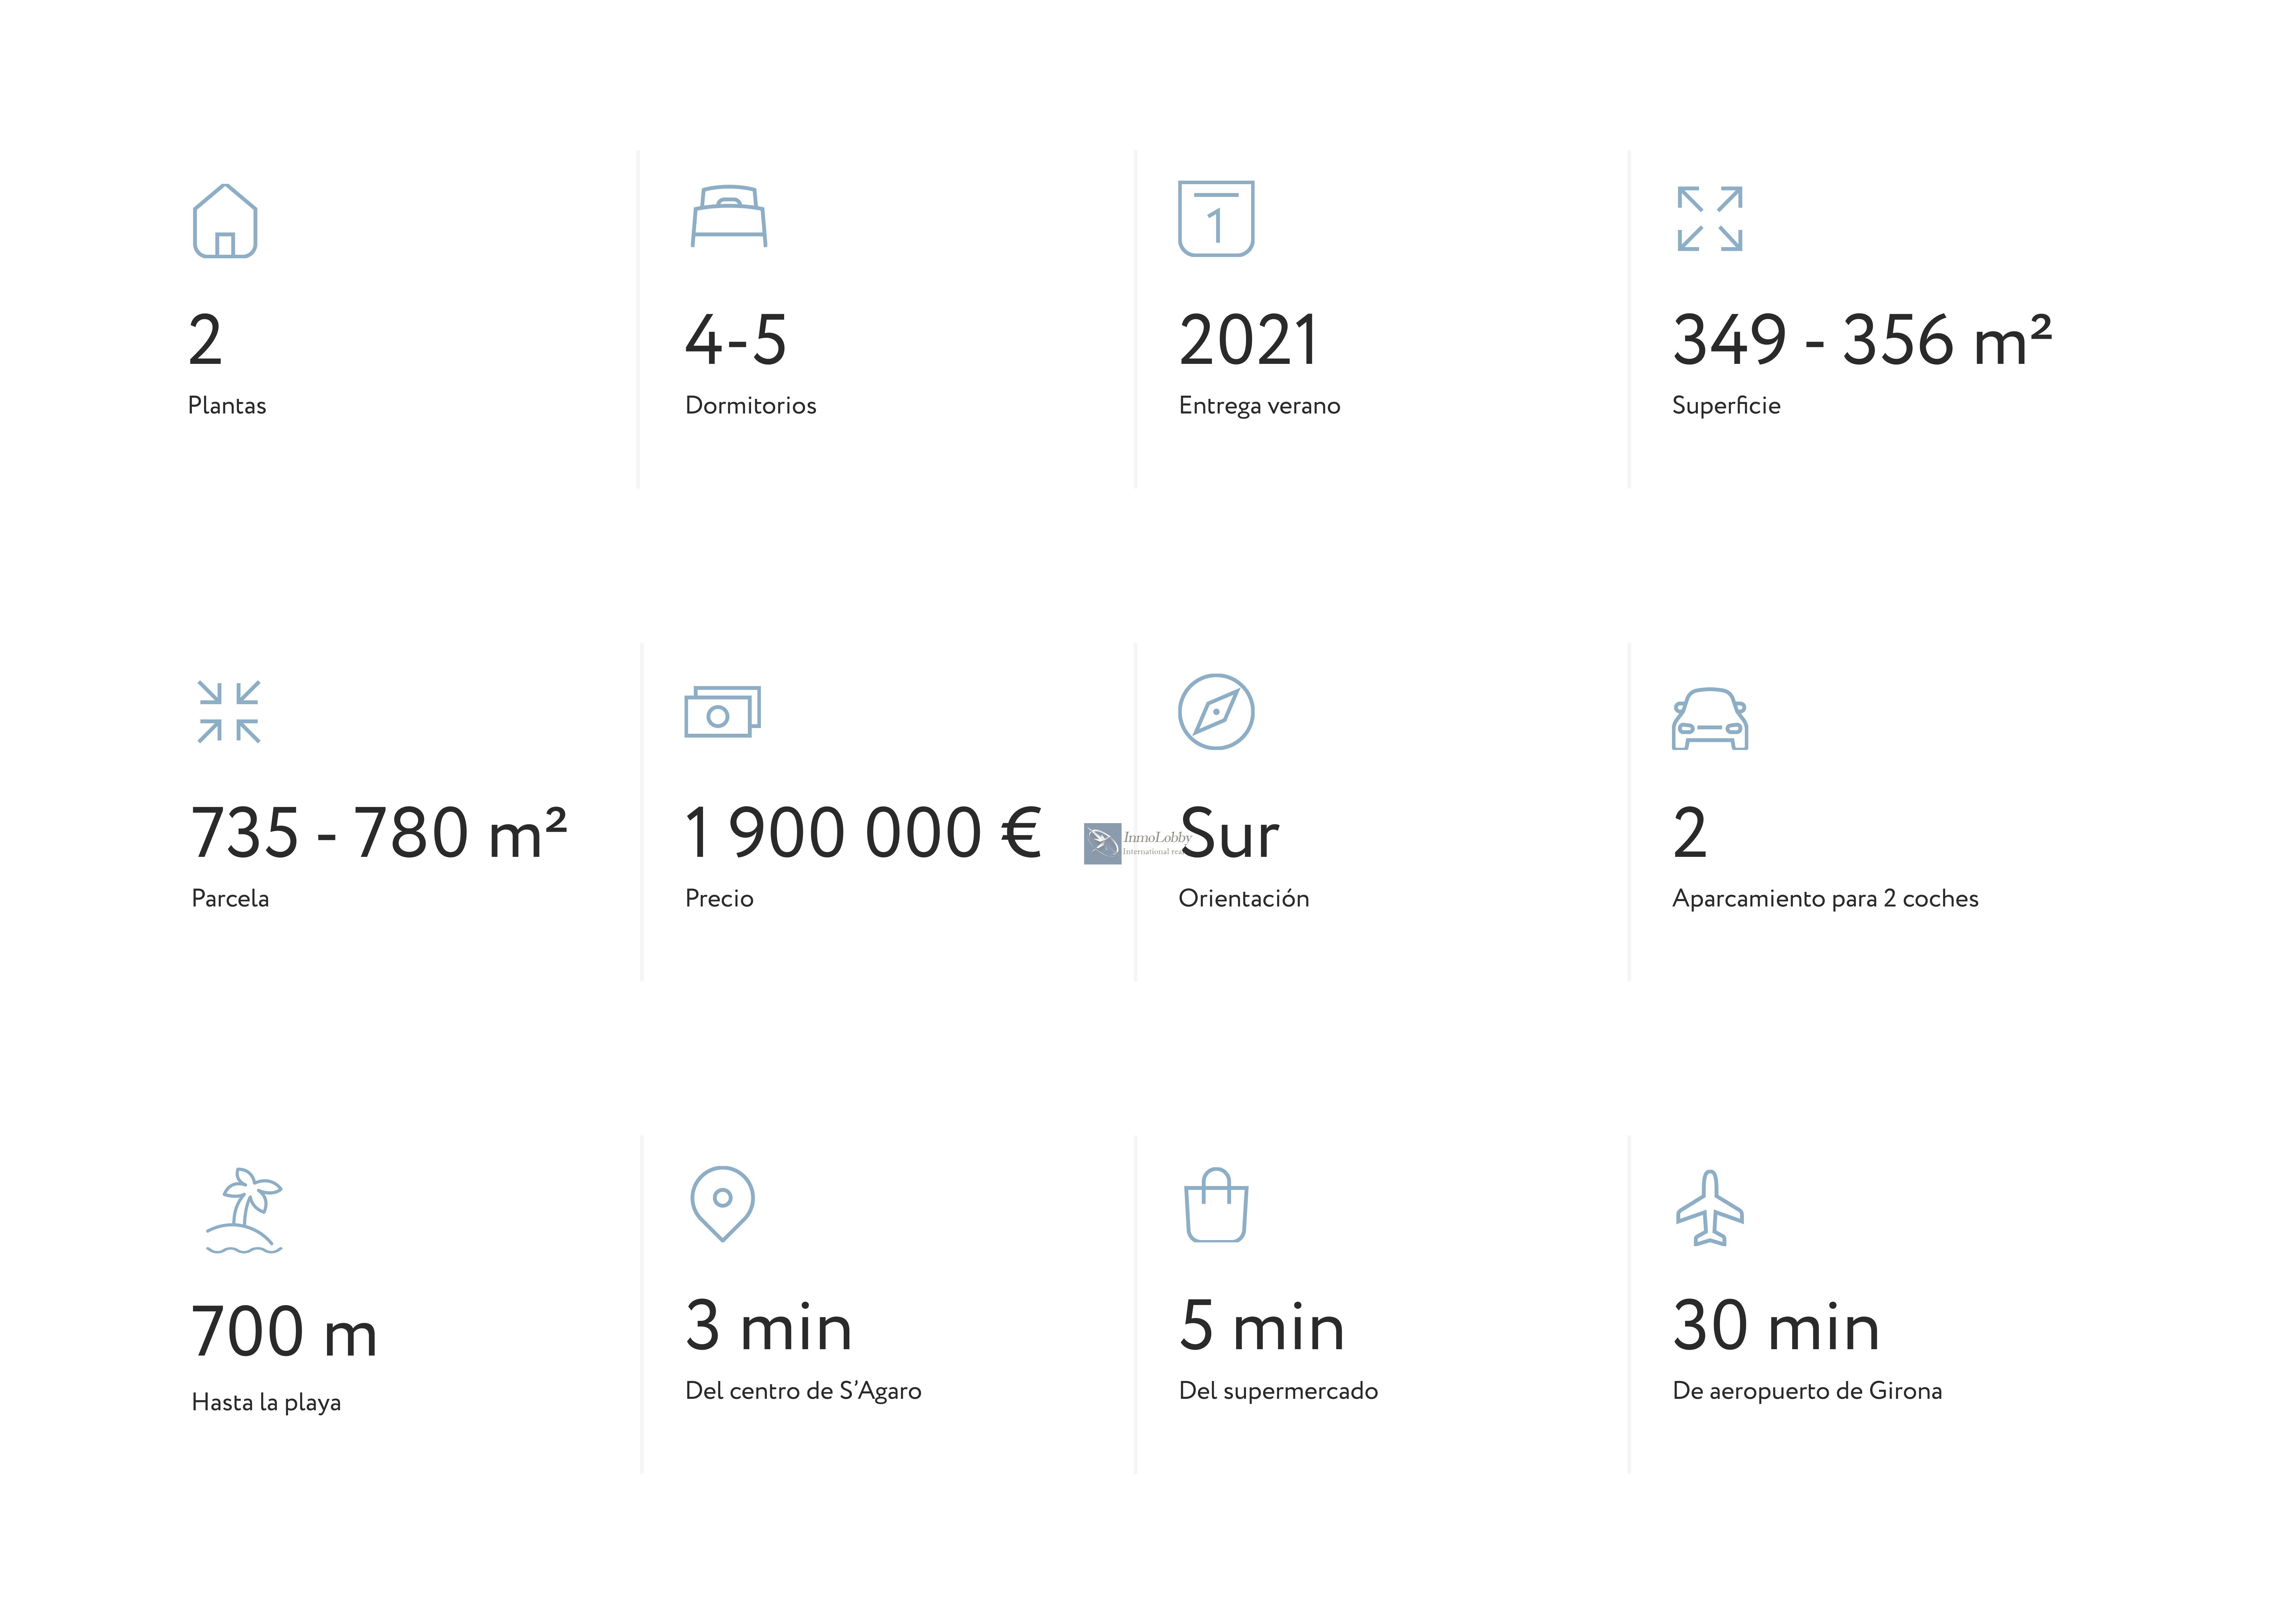Click the calendar icon above 2021
2277x1624 pixels.
1216,218
